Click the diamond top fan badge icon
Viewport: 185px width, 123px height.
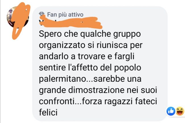(42, 14)
